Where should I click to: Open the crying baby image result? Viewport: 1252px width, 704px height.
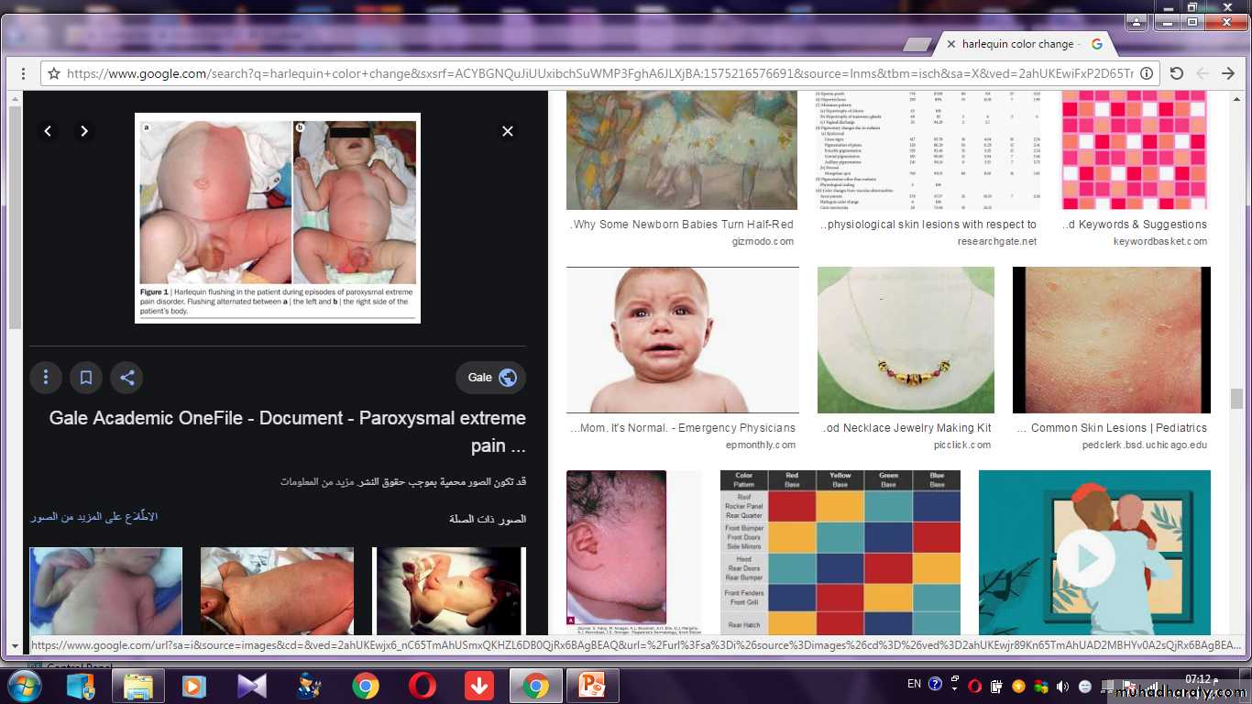[682, 340]
